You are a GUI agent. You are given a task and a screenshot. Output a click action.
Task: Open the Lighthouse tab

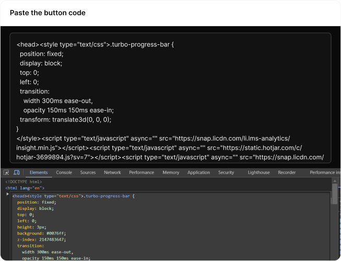(259, 173)
